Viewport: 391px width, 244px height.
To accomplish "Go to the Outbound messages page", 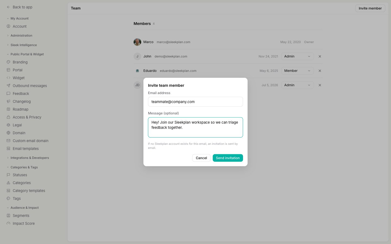I will click(x=30, y=86).
